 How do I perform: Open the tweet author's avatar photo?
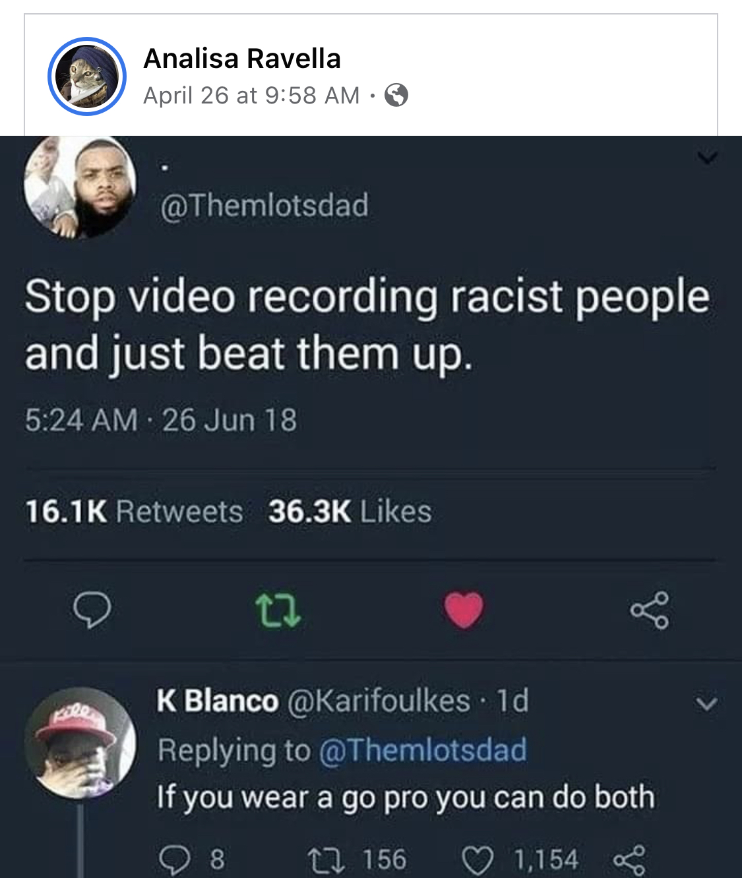point(80,187)
